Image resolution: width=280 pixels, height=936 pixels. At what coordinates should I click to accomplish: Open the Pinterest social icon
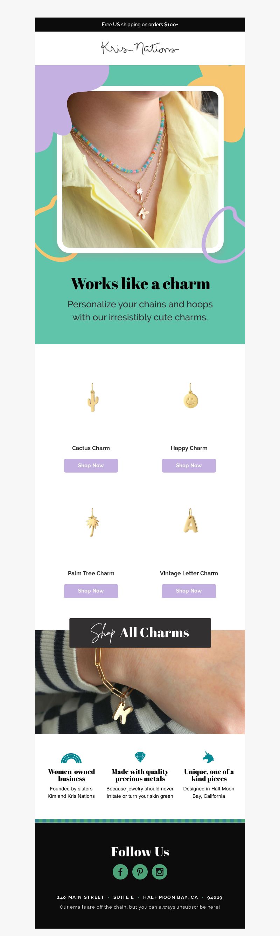(140, 871)
